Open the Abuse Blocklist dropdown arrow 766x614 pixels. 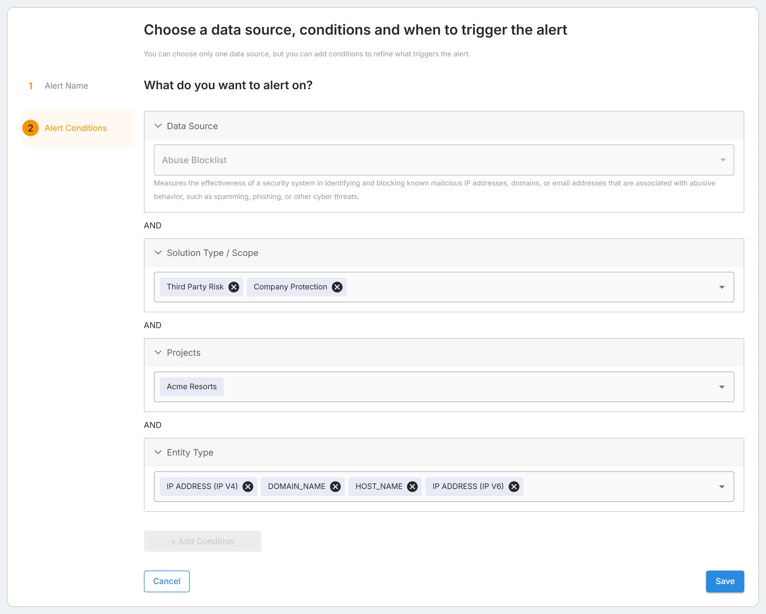tap(723, 160)
